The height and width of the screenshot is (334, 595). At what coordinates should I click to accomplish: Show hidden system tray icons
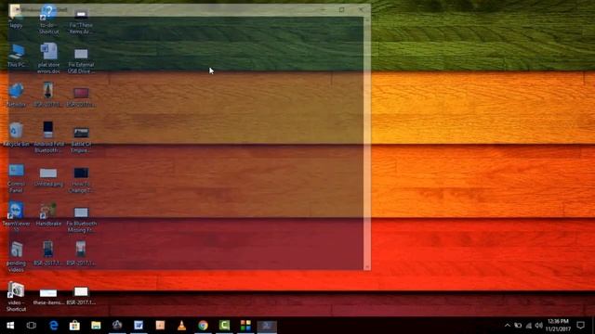pyautogui.click(x=508, y=326)
